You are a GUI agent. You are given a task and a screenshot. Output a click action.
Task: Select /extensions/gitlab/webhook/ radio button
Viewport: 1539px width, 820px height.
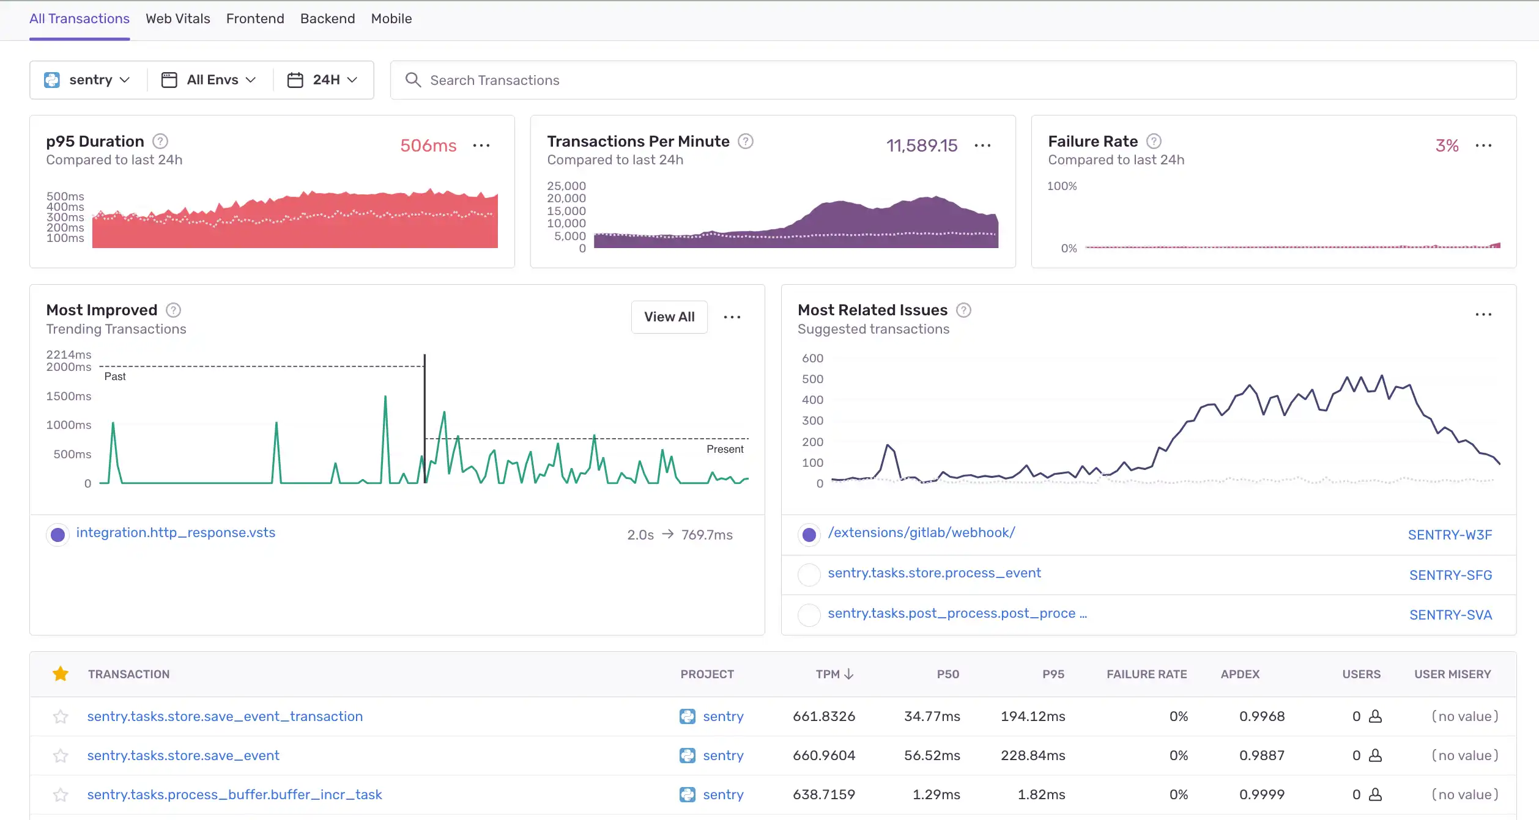809,535
